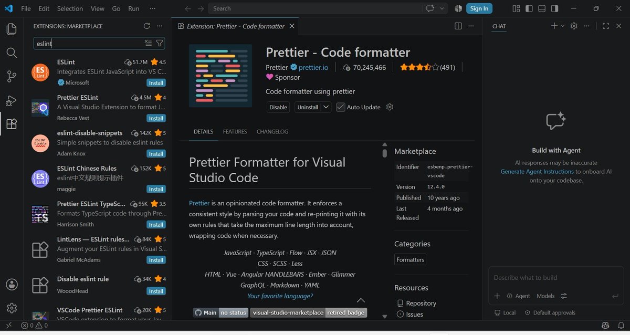Open the Local session target picker

coord(505,312)
